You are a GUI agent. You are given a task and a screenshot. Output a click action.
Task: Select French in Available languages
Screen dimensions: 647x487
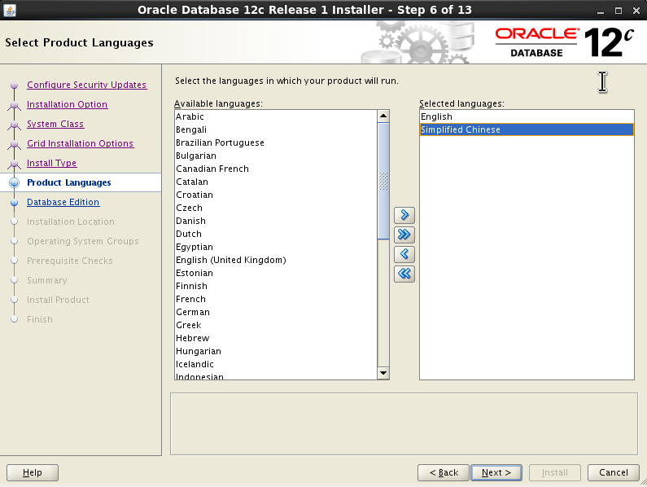pyautogui.click(x=276, y=299)
